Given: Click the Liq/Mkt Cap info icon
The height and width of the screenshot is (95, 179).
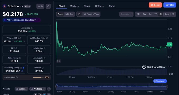Looking at the screenshot, I should (44, 48).
